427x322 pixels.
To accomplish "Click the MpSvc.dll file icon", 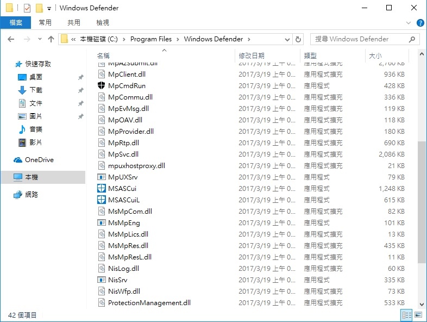I will tap(102, 154).
